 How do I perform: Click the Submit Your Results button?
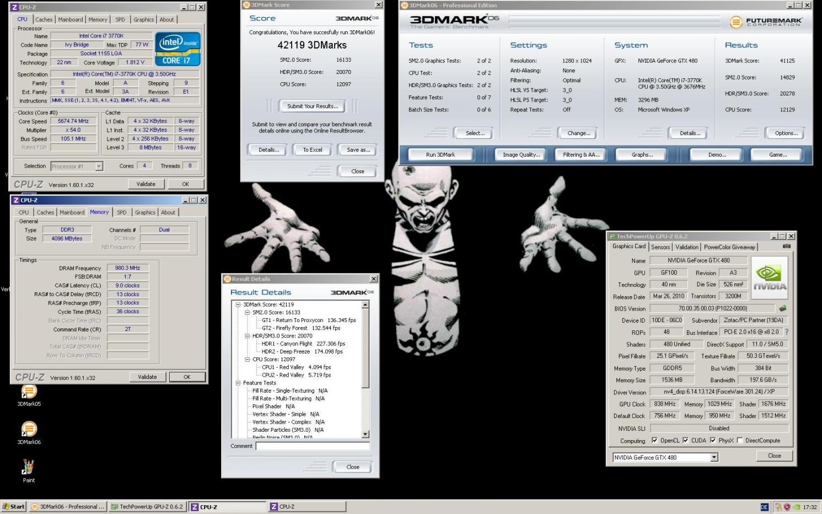click(313, 106)
